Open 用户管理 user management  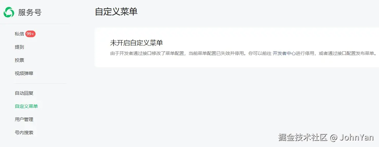24,119
